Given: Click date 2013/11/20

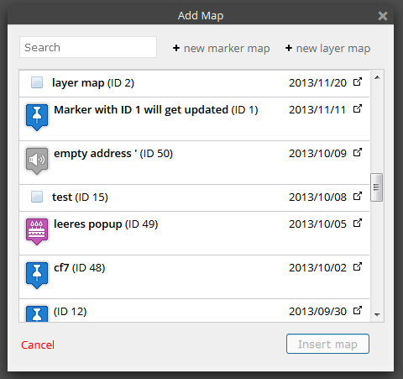Looking at the screenshot, I should pos(317,83).
